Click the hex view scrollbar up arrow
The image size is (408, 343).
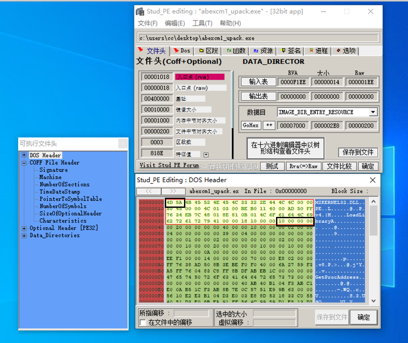373,202
